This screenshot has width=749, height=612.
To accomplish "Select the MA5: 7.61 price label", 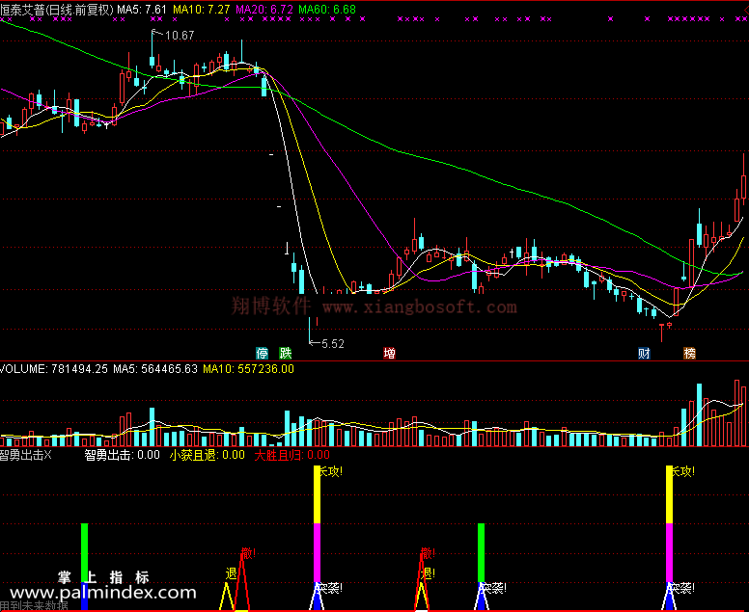I will tap(142, 10).
